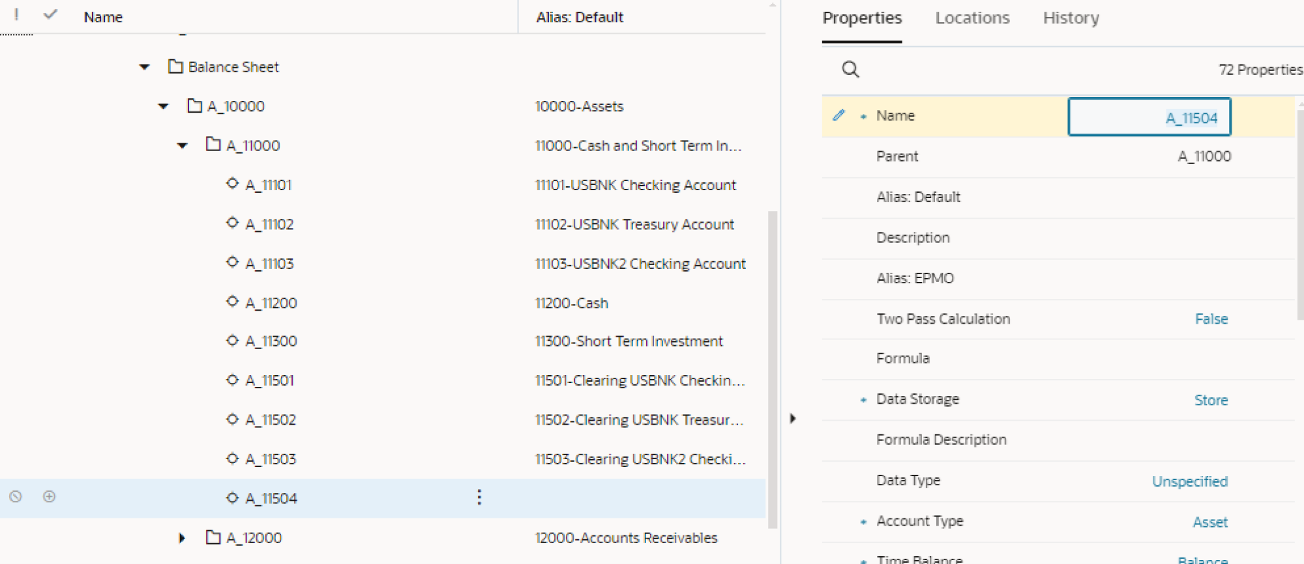Click the search magnifier icon in Properties
Screen dimensions: 1304x564
point(850,69)
